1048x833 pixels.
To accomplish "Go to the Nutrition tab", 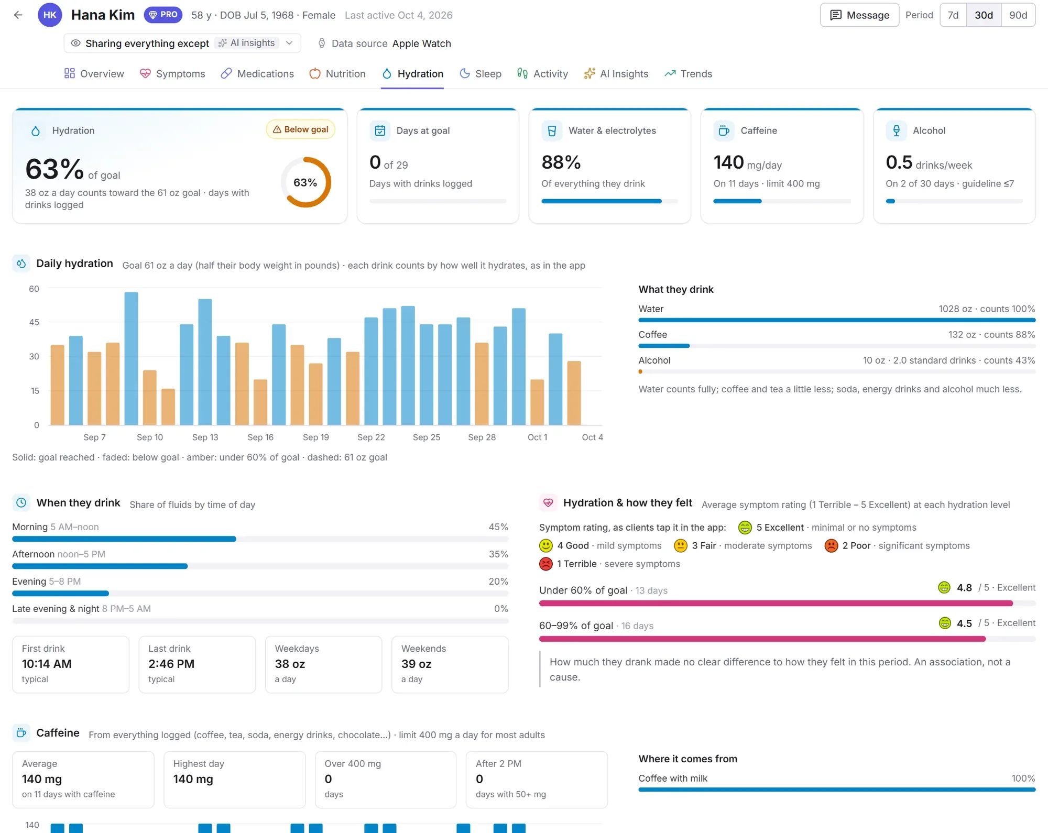I will (x=337, y=74).
